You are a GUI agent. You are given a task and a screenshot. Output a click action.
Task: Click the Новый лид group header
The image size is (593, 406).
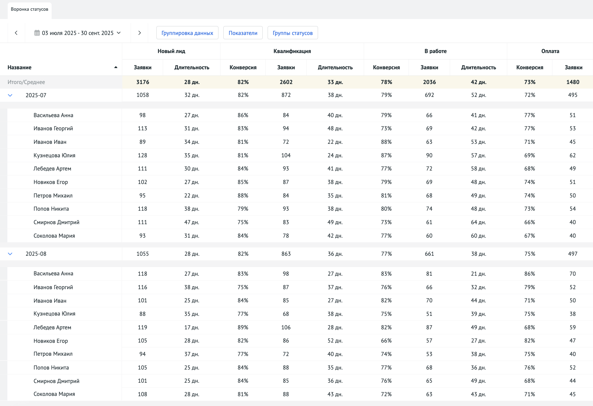coord(171,51)
